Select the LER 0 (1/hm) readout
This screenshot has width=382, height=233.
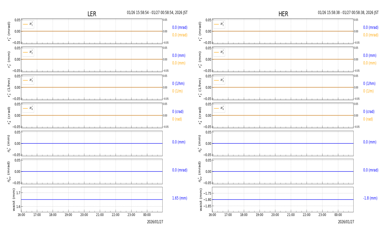tap(178, 83)
